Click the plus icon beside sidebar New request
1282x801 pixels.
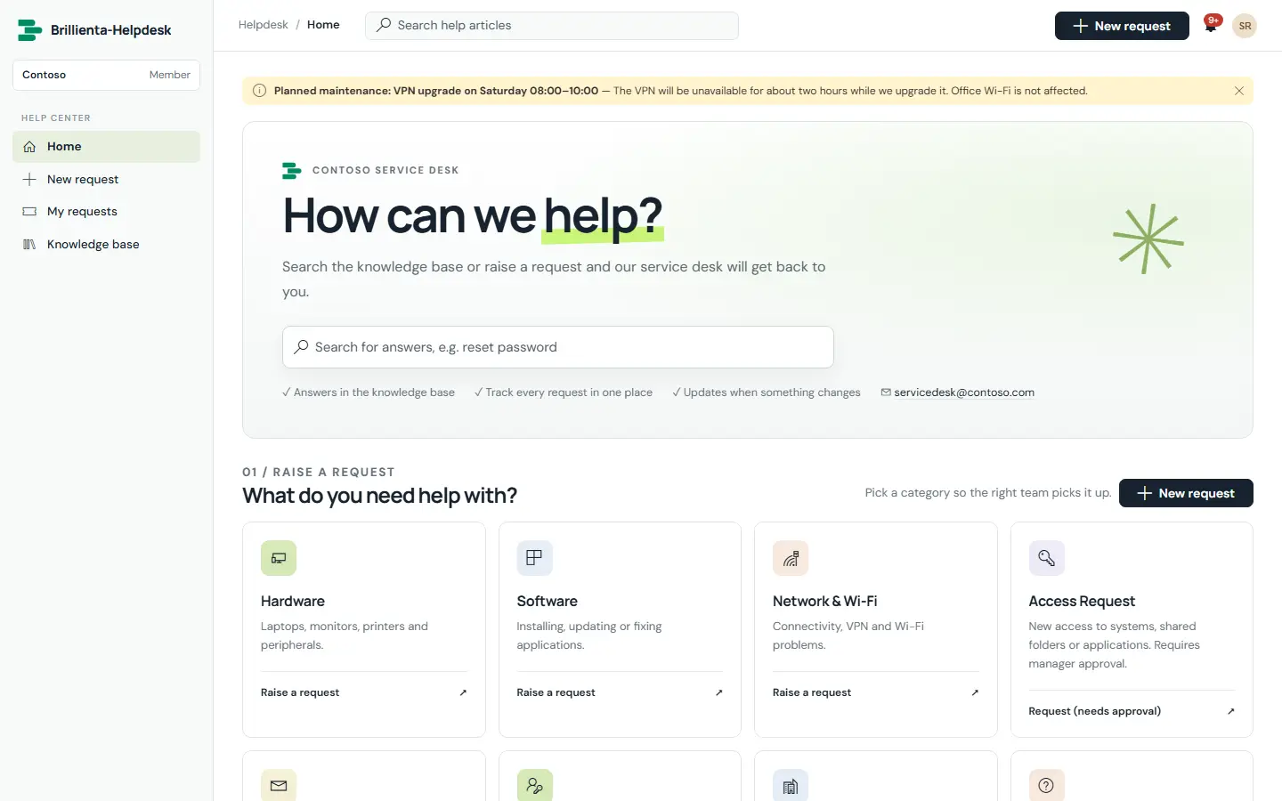tap(29, 179)
